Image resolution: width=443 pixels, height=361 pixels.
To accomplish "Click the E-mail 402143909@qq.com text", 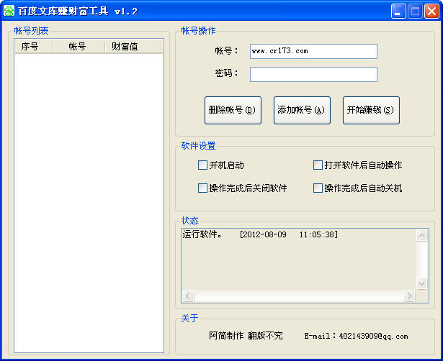I will pyautogui.click(x=356, y=336).
